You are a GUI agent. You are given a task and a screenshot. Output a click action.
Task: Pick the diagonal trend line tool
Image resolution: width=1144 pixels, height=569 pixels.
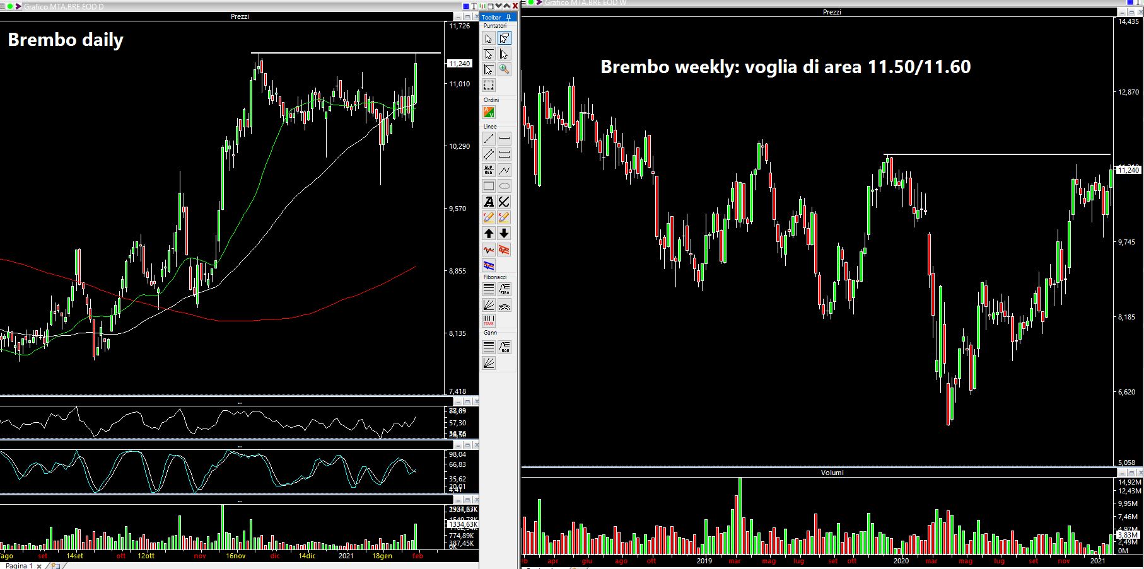488,139
